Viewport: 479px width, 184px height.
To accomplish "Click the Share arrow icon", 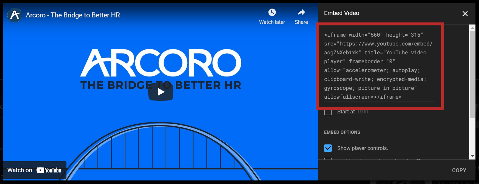I will click(301, 12).
